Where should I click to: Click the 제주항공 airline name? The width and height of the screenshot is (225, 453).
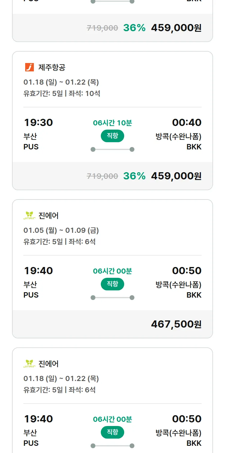(52, 67)
